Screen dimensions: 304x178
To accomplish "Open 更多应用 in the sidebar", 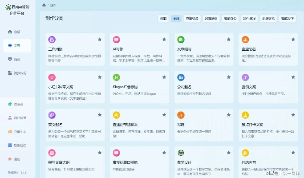I will coord(16,73).
